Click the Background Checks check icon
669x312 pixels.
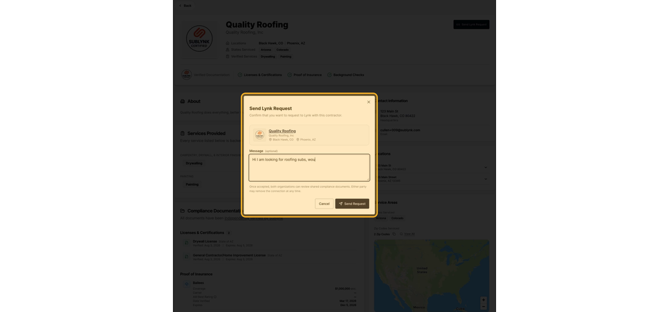click(x=330, y=75)
